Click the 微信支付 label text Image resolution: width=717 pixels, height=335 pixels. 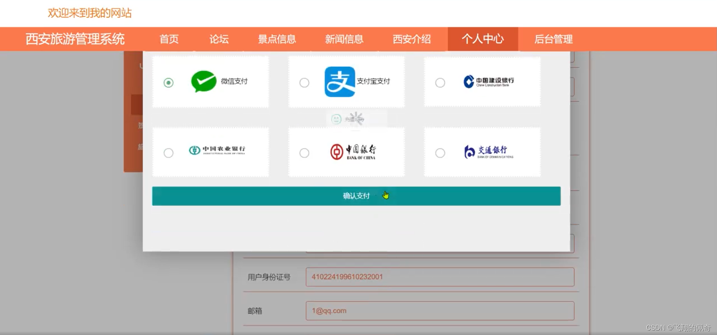[x=234, y=81]
